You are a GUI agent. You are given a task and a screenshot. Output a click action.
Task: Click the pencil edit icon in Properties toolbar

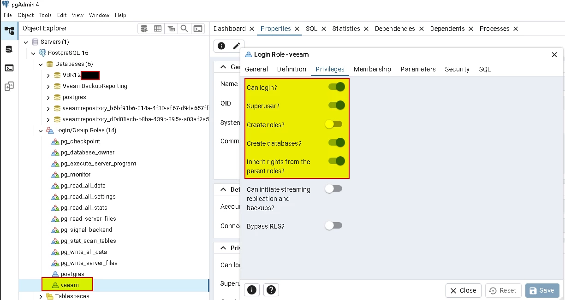pos(236,46)
